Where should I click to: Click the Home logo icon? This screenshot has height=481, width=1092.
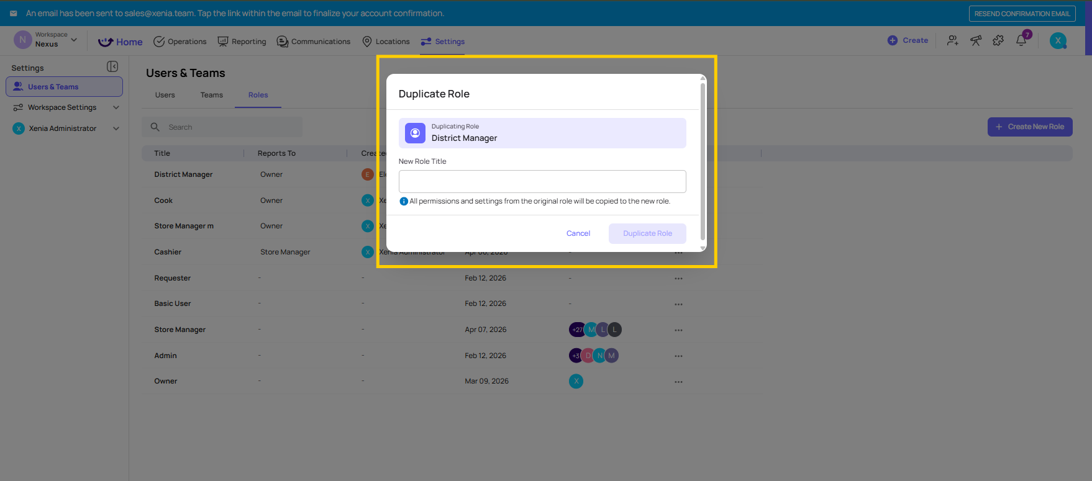tap(106, 42)
